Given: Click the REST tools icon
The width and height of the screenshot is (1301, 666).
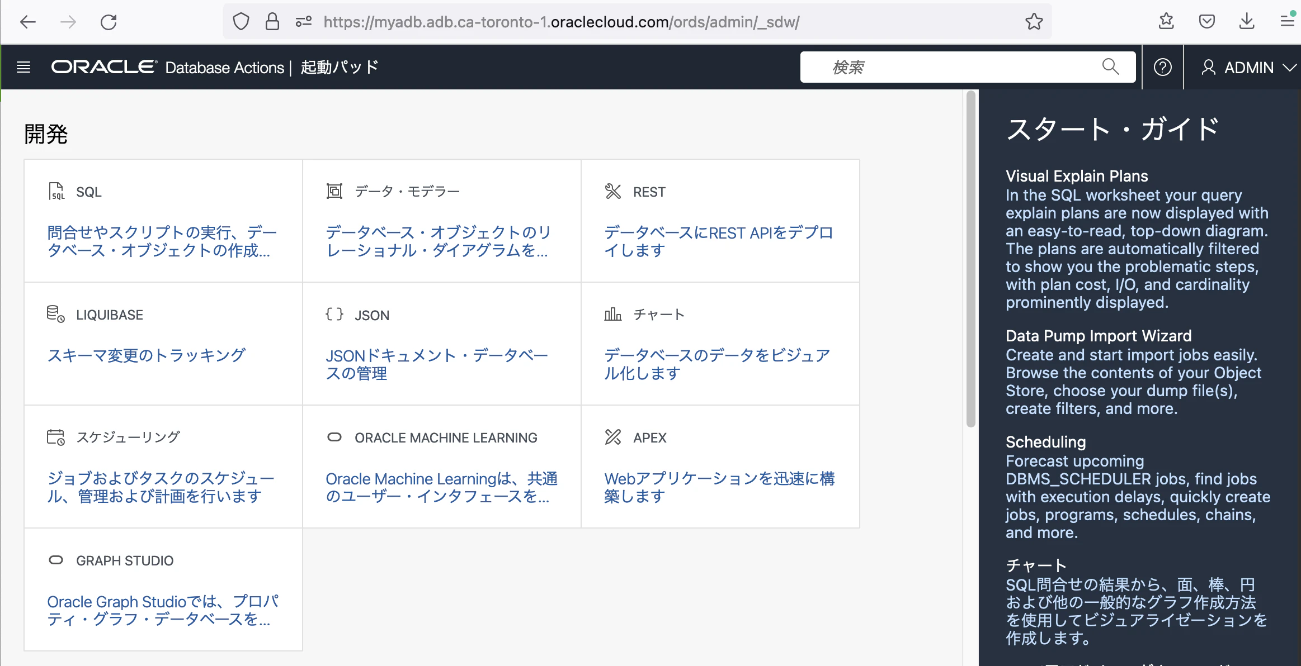Looking at the screenshot, I should pos(613,192).
